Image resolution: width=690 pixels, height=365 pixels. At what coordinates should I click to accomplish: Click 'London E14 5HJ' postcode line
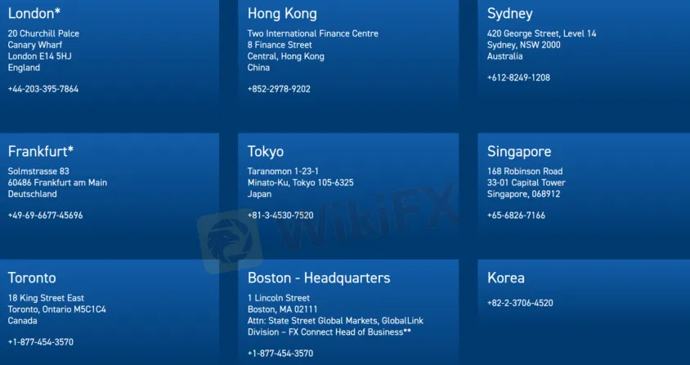39,56
